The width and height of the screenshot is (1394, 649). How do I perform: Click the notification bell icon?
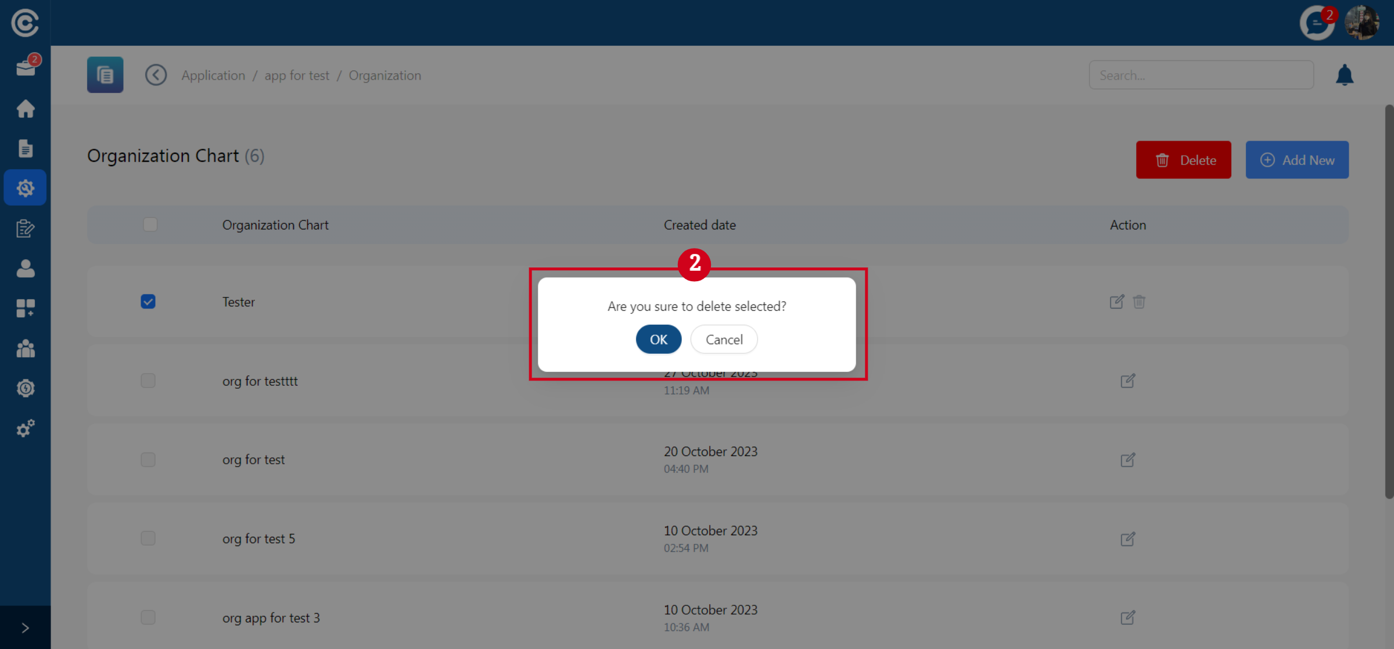pos(1344,76)
